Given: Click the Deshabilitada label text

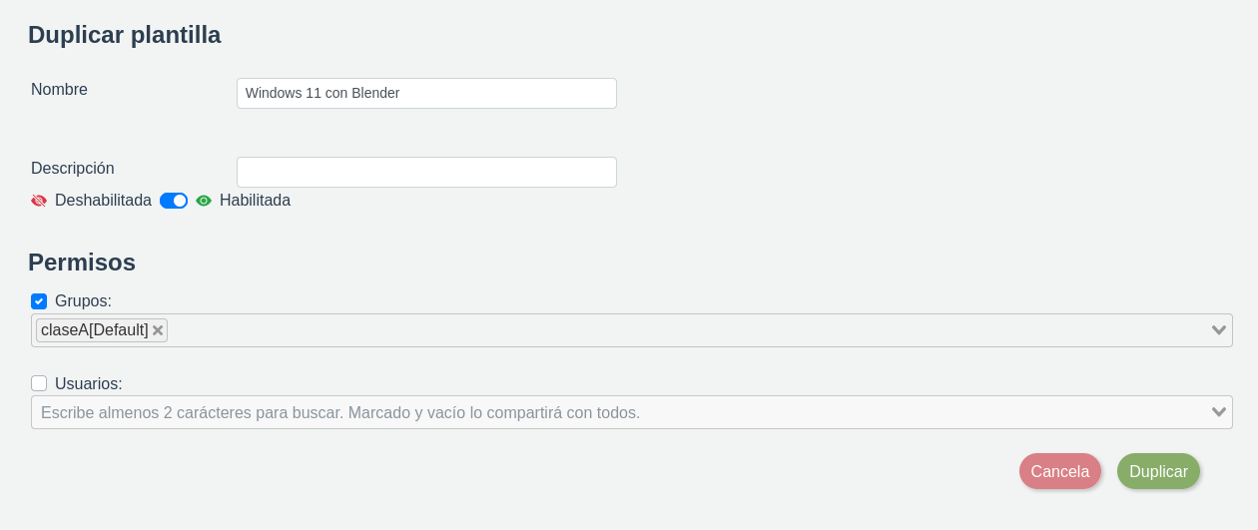Looking at the screenshot, I should [103, 201].
